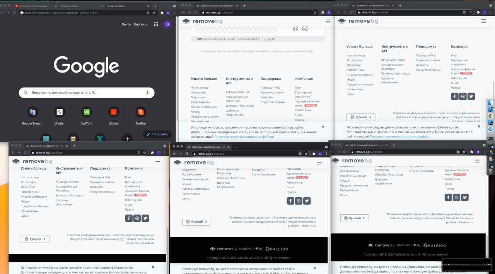Image resolution: width=495 pixels, height=274 pixels.
Task: Reload the page in the bottom-middle remove.bg window
Action: 187,154
